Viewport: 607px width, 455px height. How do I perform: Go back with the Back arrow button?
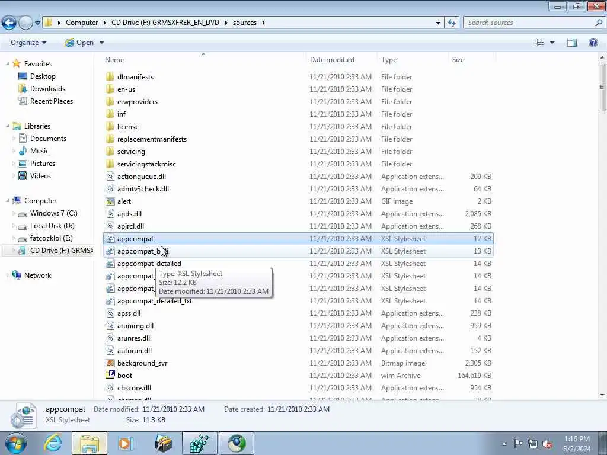tap(9, 23)
